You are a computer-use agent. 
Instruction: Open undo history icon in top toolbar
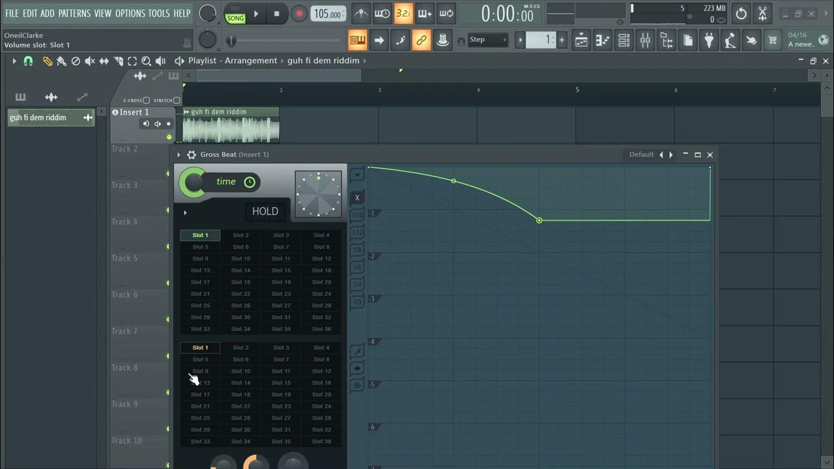click(x=741, y=13)
